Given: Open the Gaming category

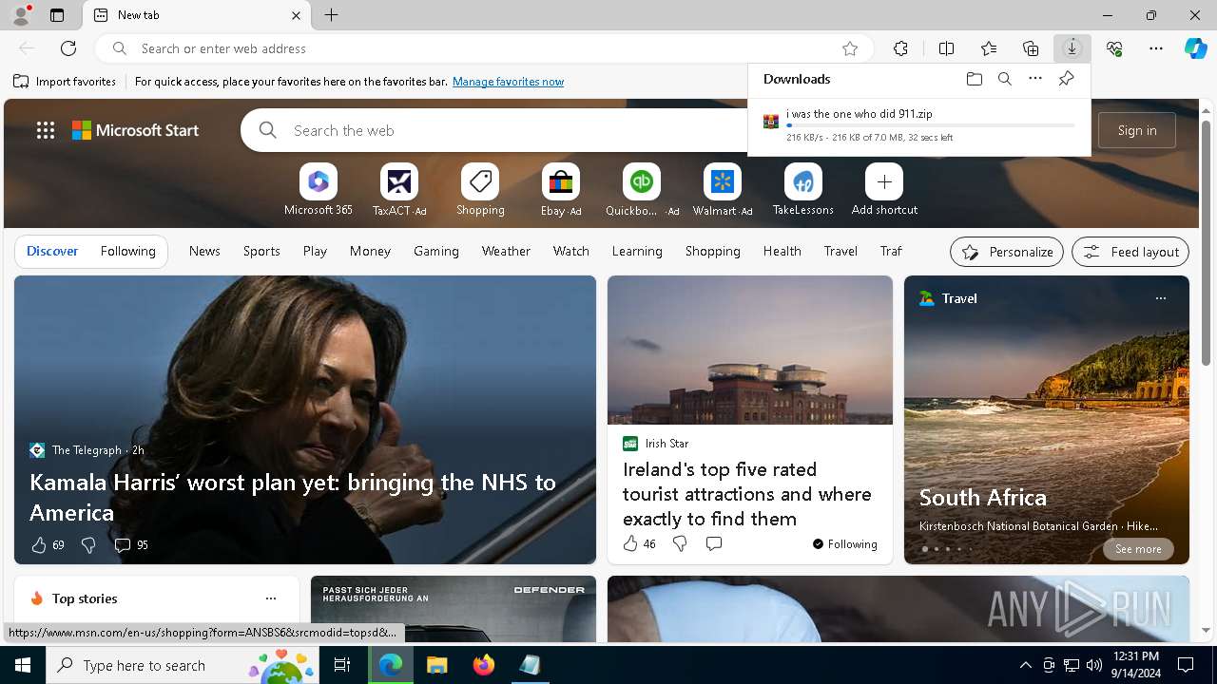Looking at the screenshot, I should pyautogui.click(x=436, y=251).
